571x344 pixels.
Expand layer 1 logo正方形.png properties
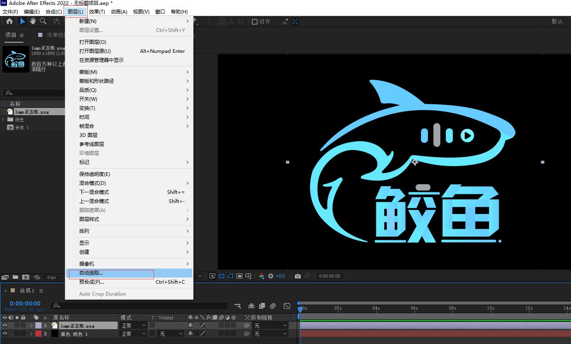[x=31, y=326]
